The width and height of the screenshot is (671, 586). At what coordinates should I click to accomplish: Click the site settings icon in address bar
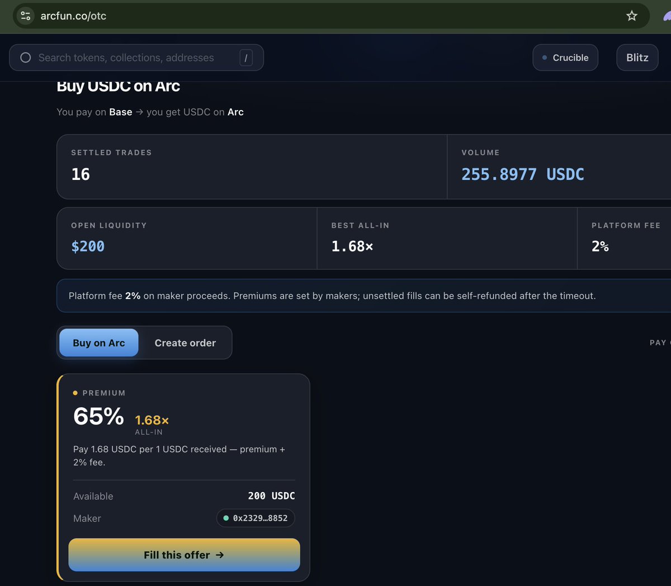(x=26, y=16)
